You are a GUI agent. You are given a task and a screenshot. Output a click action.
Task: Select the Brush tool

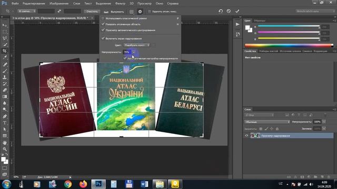point(5,71)
